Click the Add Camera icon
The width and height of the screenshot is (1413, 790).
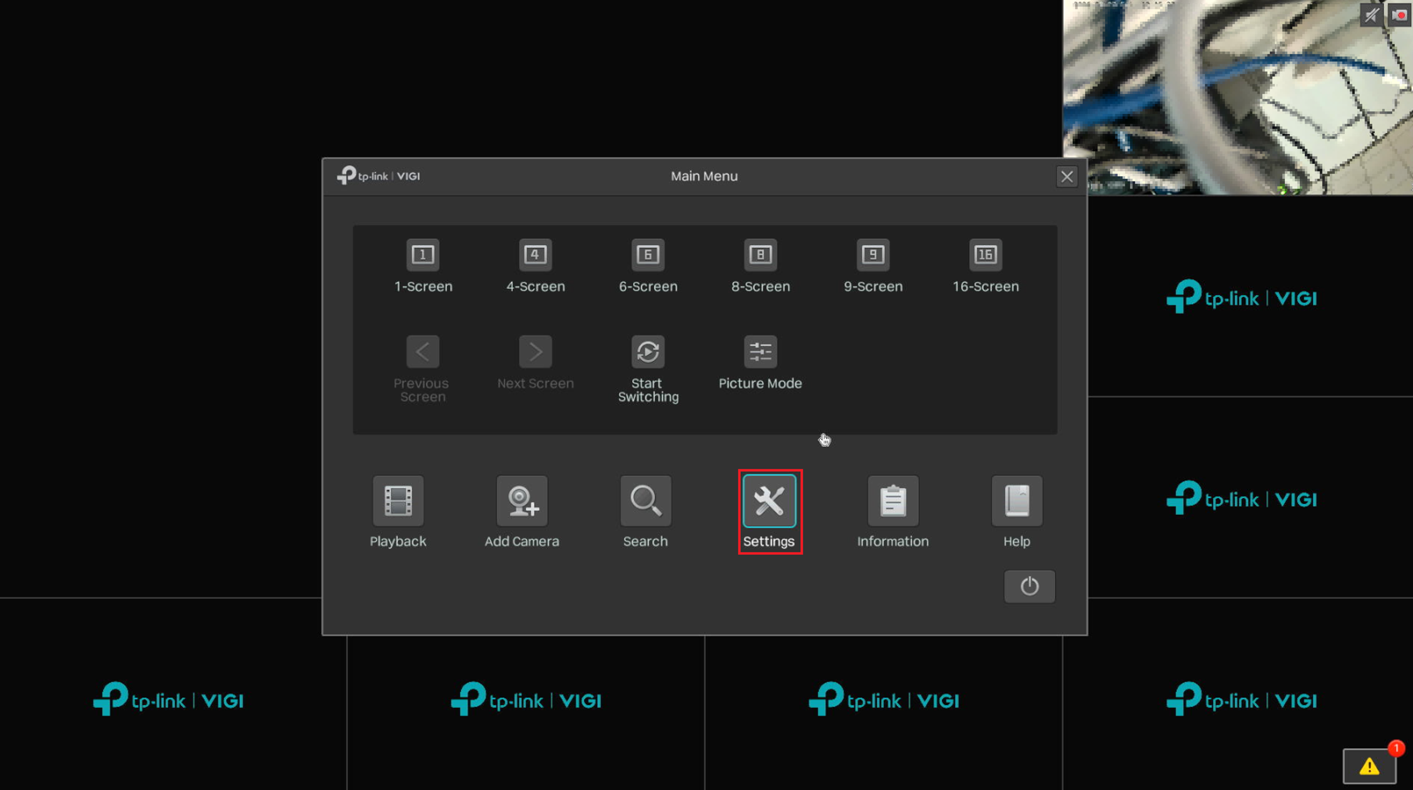(521, 500)
